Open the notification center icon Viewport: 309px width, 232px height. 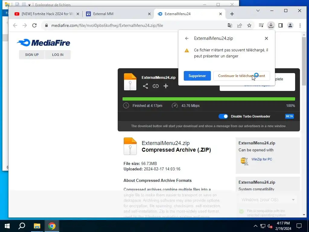point(299,226)
